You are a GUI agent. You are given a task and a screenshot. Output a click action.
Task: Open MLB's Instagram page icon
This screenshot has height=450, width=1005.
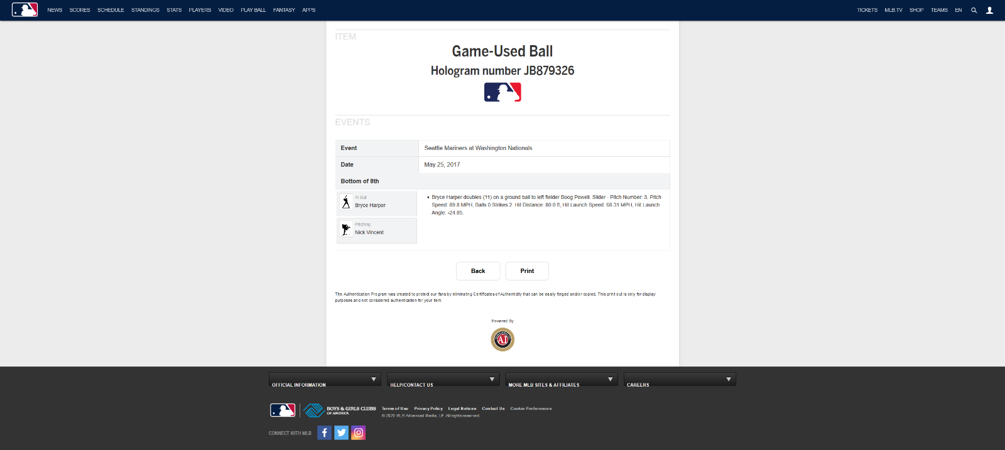coord(358,432)
